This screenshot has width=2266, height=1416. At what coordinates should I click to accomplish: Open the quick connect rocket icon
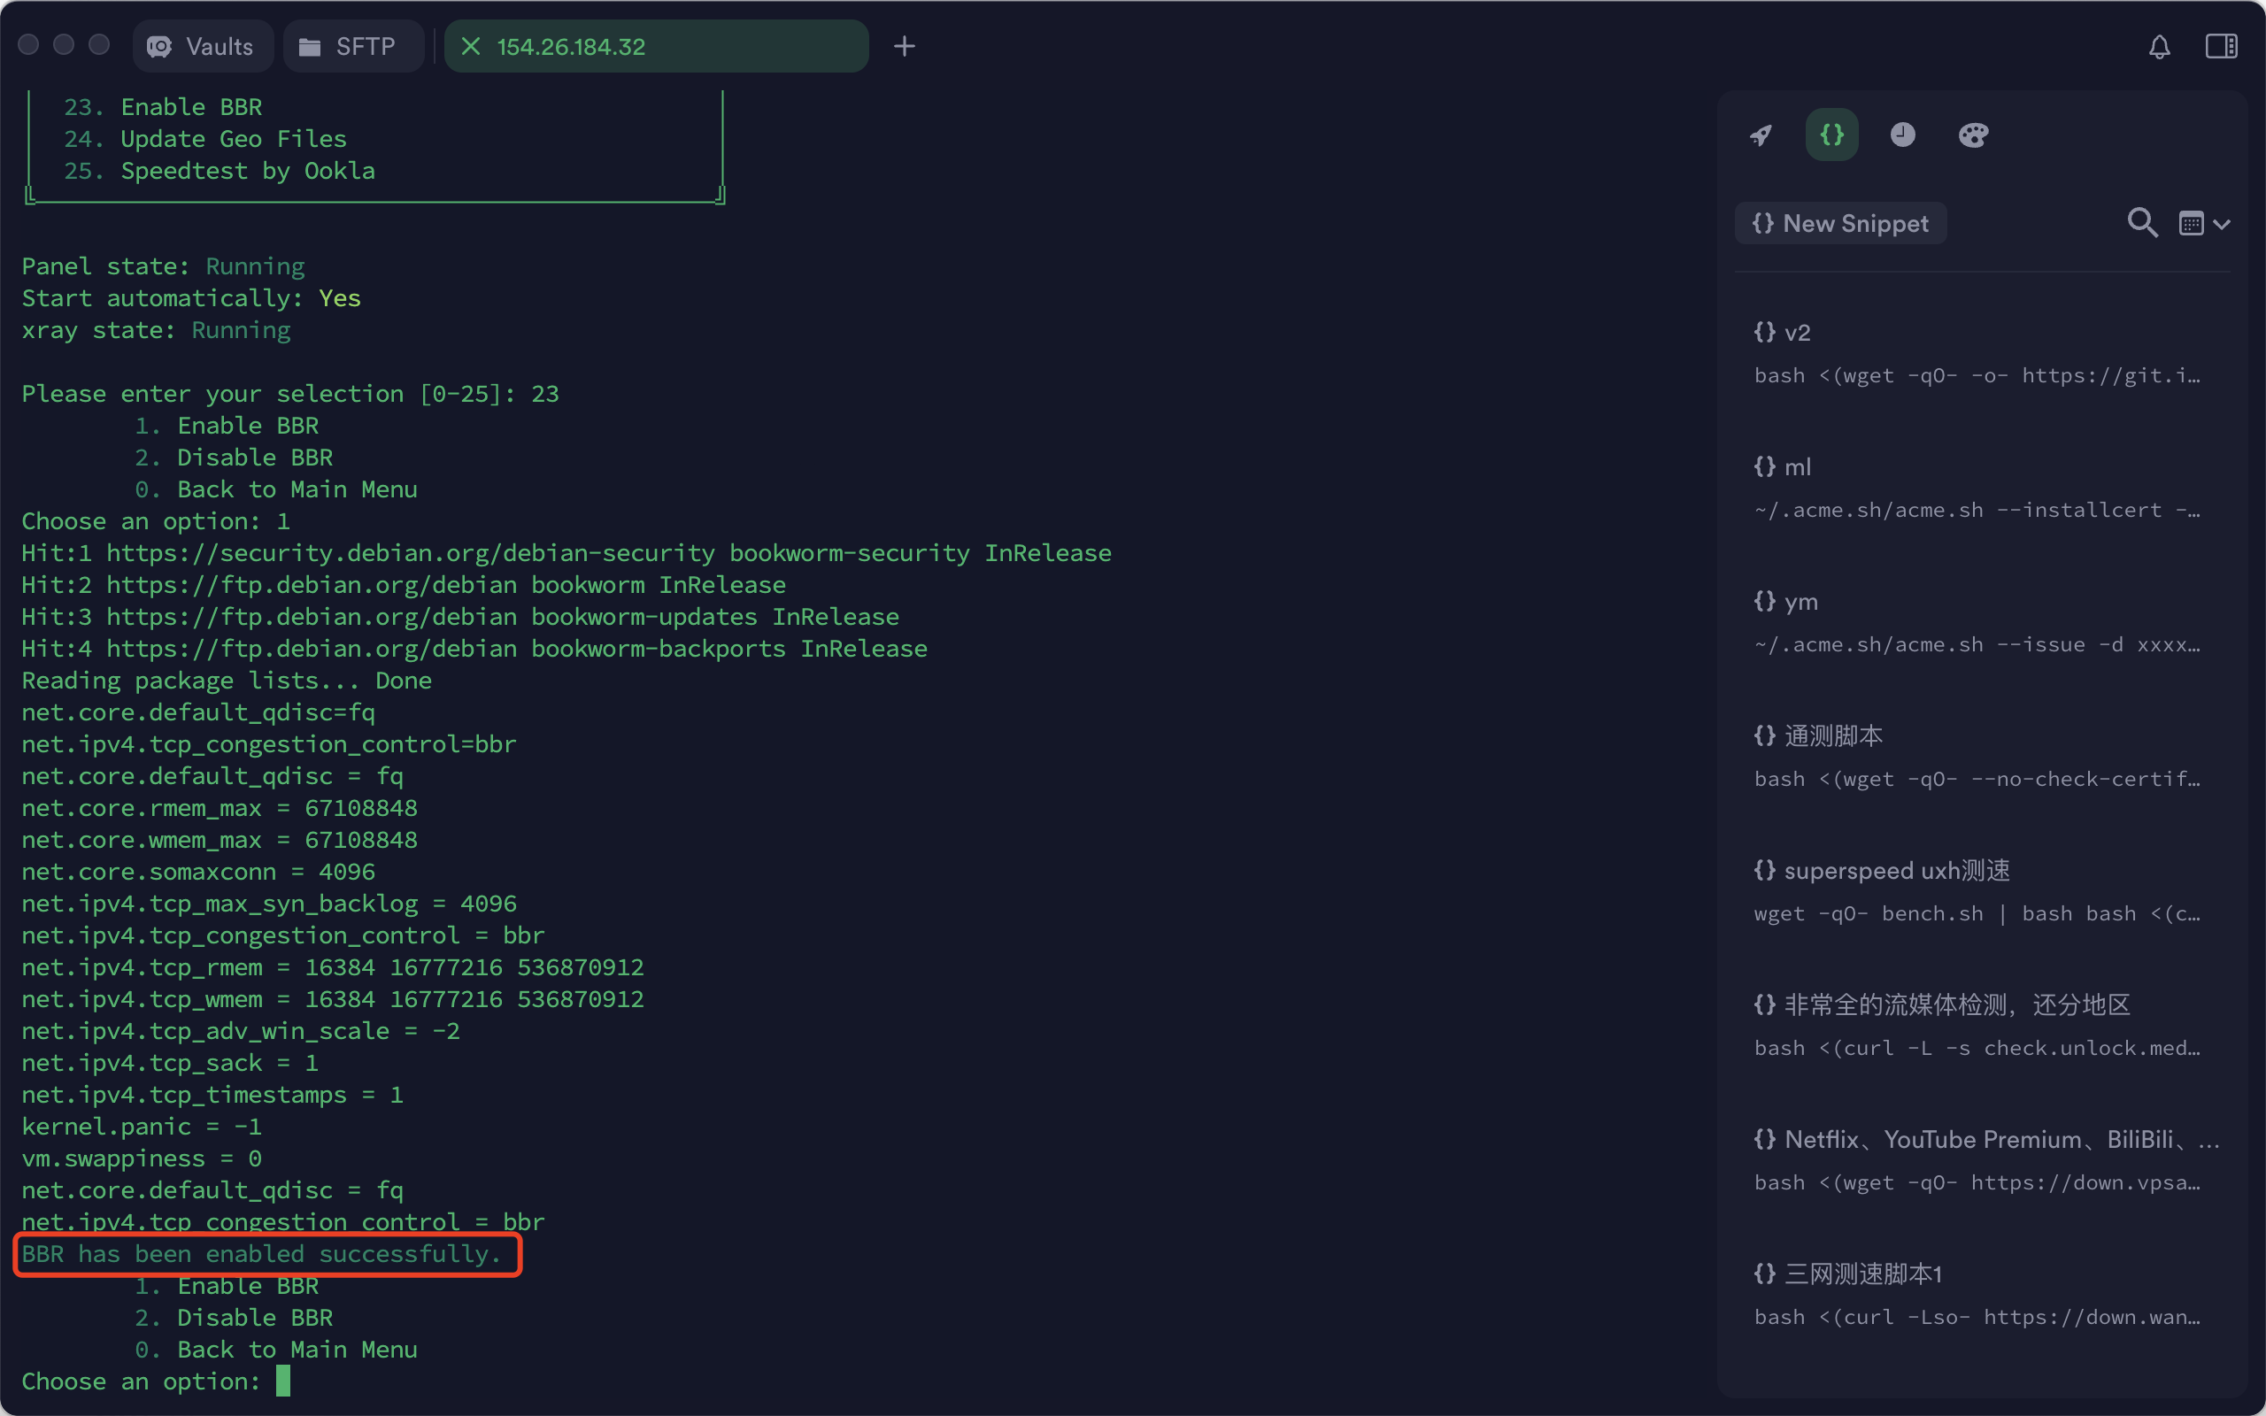tap(1761, 135)
